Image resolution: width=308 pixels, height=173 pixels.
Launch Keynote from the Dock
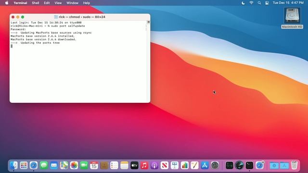click(x=175, y=165)
